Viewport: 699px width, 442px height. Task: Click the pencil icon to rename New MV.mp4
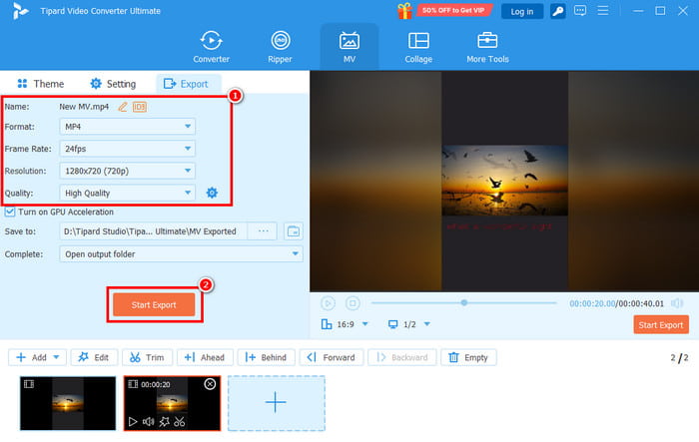[x=123, y=106]
